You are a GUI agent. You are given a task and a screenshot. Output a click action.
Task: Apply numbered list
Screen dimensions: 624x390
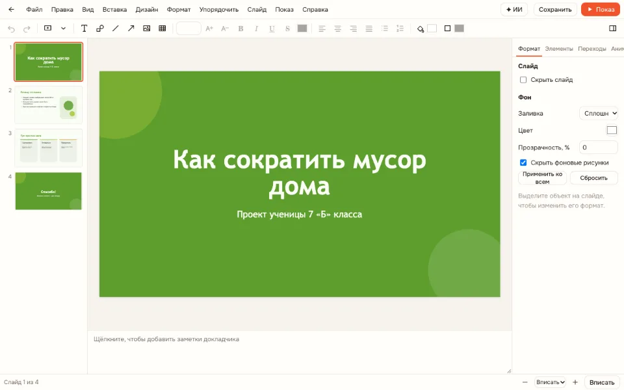pyautogui.click(x=400, y=29)
